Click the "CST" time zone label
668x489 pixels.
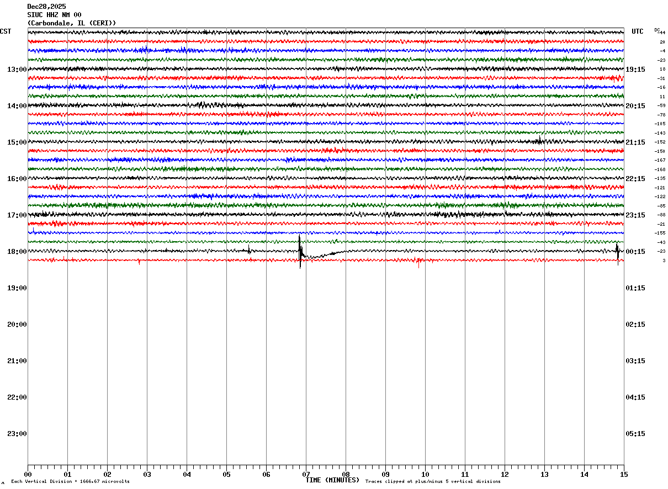[6, 31]
